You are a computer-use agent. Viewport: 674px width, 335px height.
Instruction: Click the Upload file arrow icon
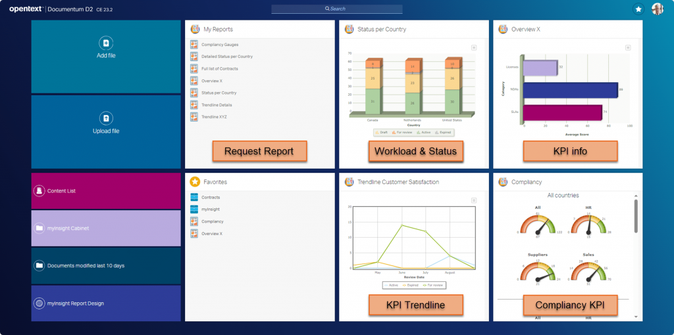click(106, 118)
